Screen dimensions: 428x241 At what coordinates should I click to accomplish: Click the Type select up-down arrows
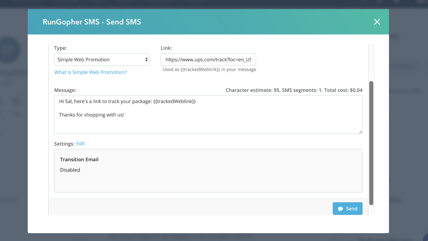[146, 59]
